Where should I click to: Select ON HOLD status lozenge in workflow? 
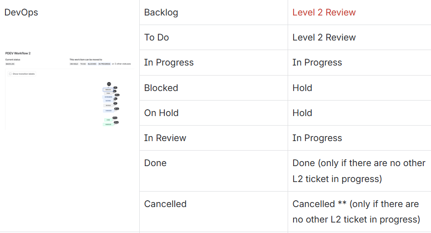click(x=74, y=64)
